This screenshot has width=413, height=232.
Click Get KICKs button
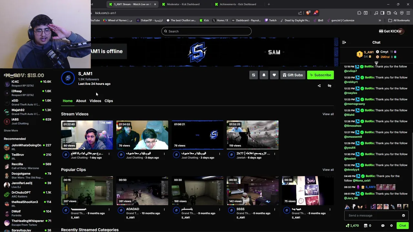pyautogui.click(x=390, y=31)
